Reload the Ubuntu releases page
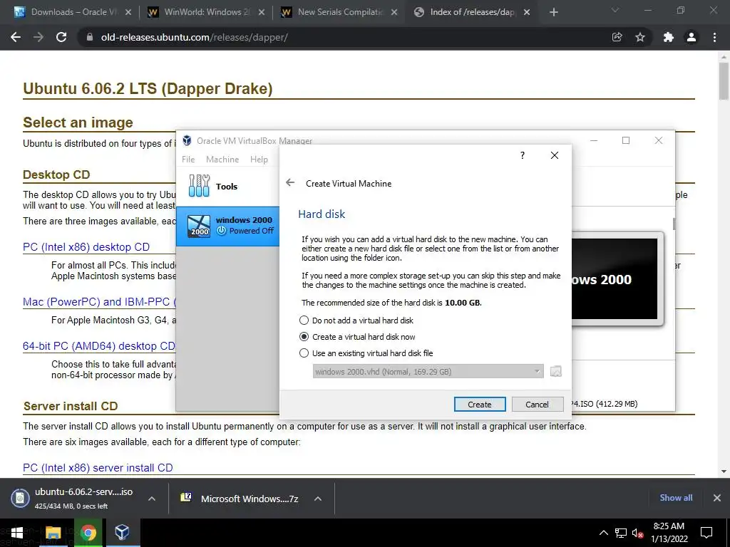This screenshot has width=730, height=547. click(x=61, y=37)
